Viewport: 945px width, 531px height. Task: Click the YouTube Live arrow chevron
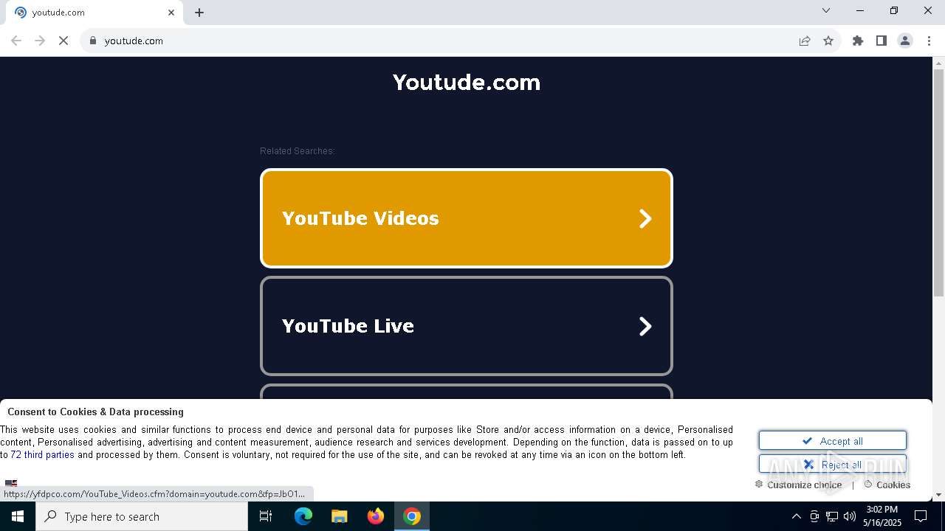[645, 326]
